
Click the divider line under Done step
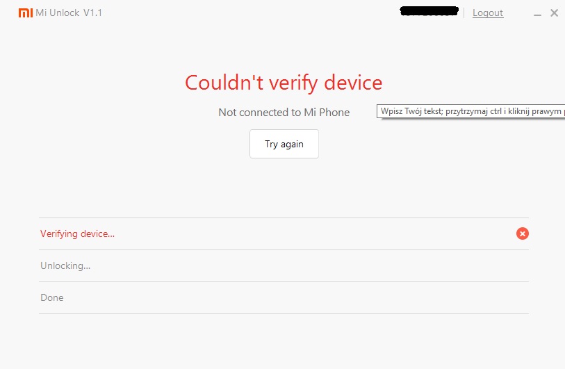[x=284, y=313]
